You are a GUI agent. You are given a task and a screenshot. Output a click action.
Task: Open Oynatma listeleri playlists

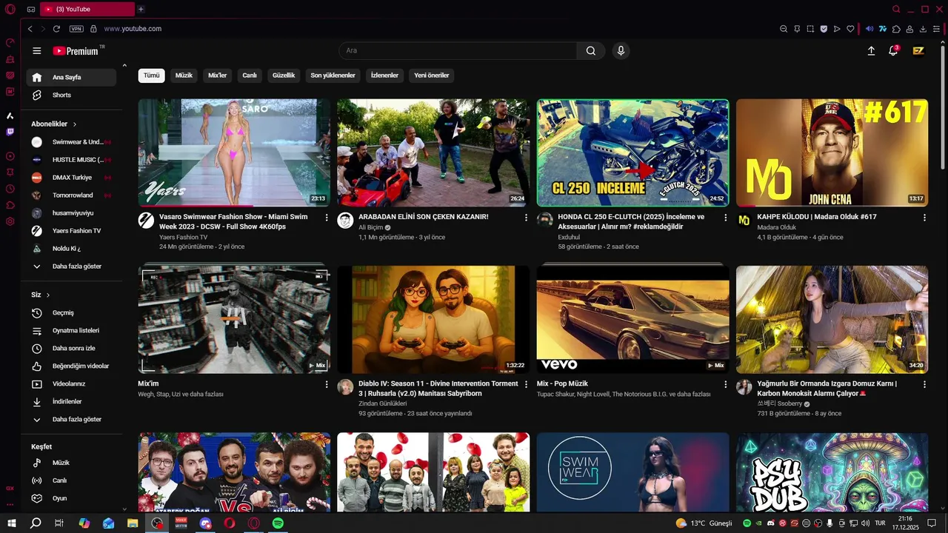(x=71, y=330)
